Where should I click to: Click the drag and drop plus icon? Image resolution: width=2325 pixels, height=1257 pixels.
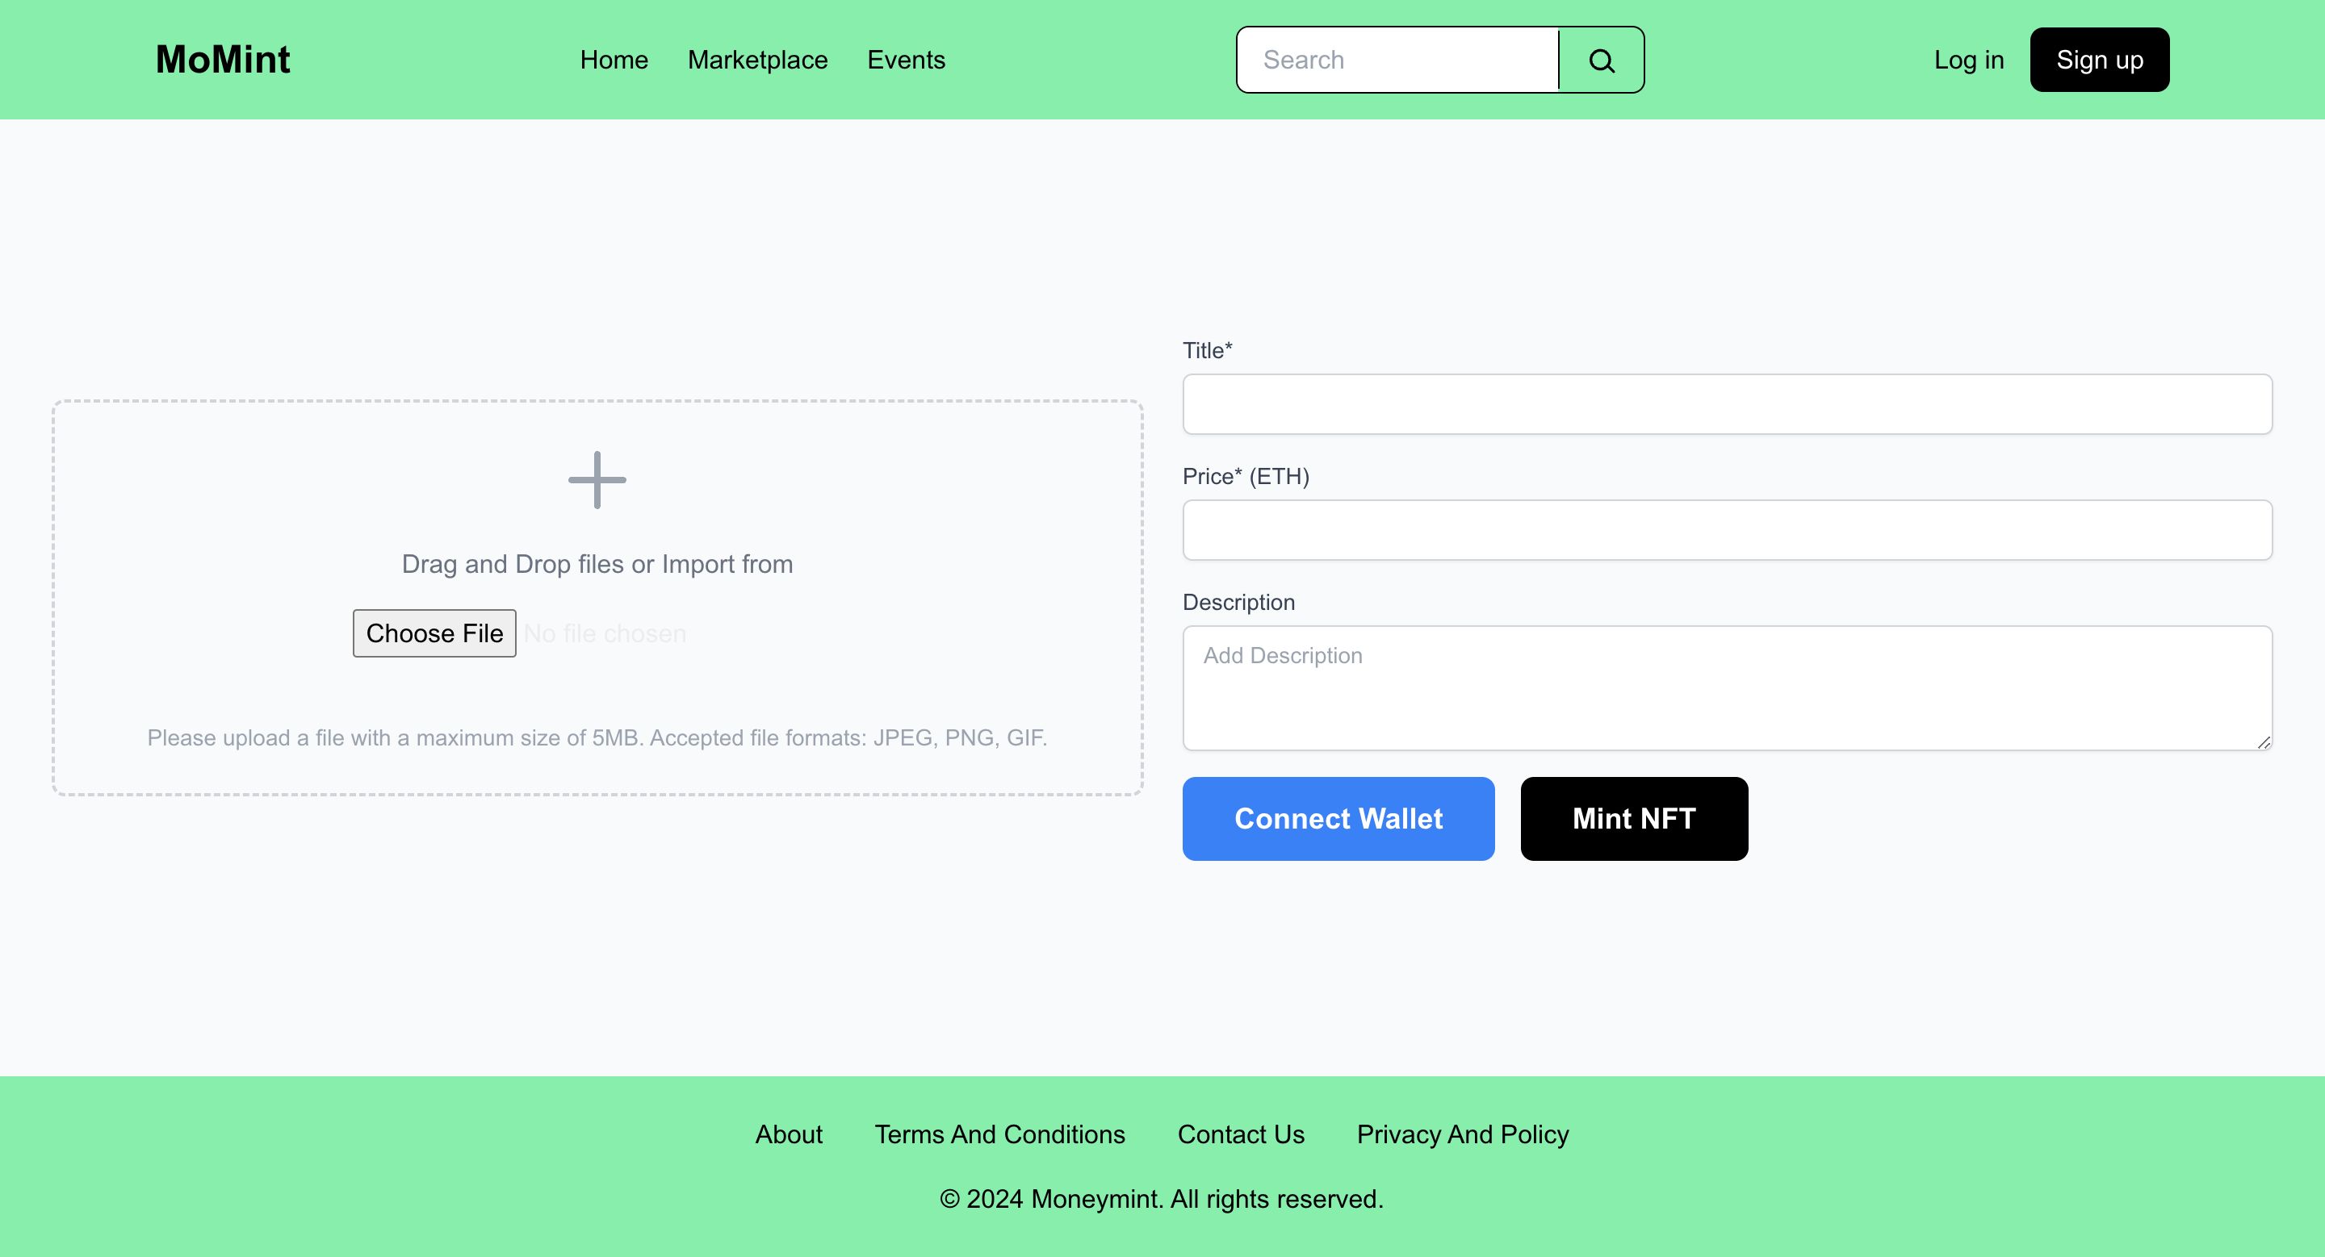pos(597,475)
